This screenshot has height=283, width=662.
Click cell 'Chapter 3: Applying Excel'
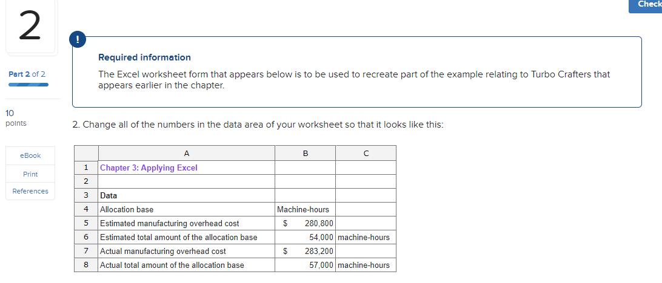click(x=187, y=168)
